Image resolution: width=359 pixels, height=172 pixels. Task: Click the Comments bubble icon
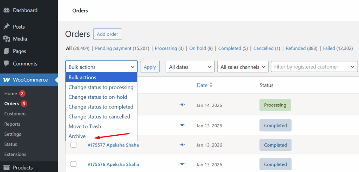[x=6, y=64]
